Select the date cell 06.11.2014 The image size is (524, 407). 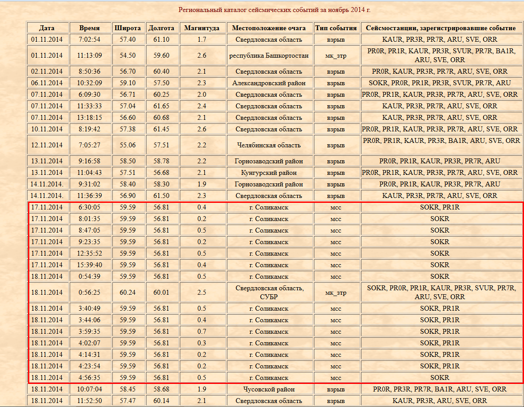coord(47,83)
